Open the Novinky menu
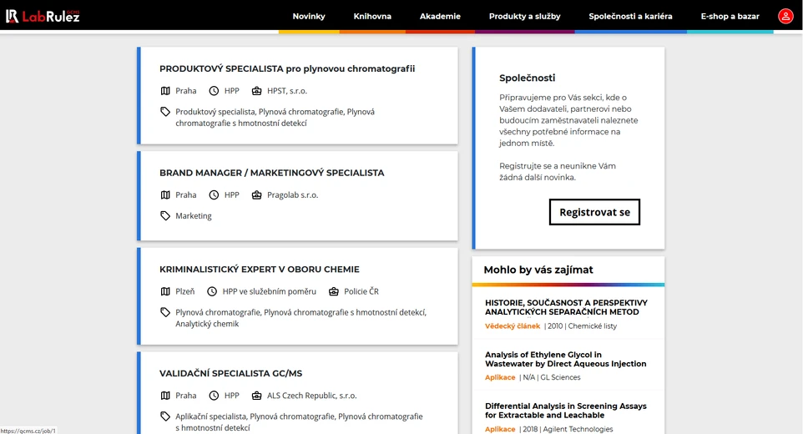The image size is (803, 434). pyautogui.click(x=309, y=16)
